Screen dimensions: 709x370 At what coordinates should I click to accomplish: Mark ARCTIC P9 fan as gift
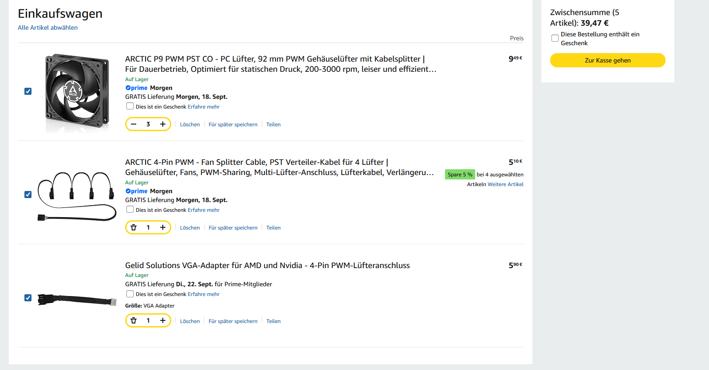click(x=130, y=106)
